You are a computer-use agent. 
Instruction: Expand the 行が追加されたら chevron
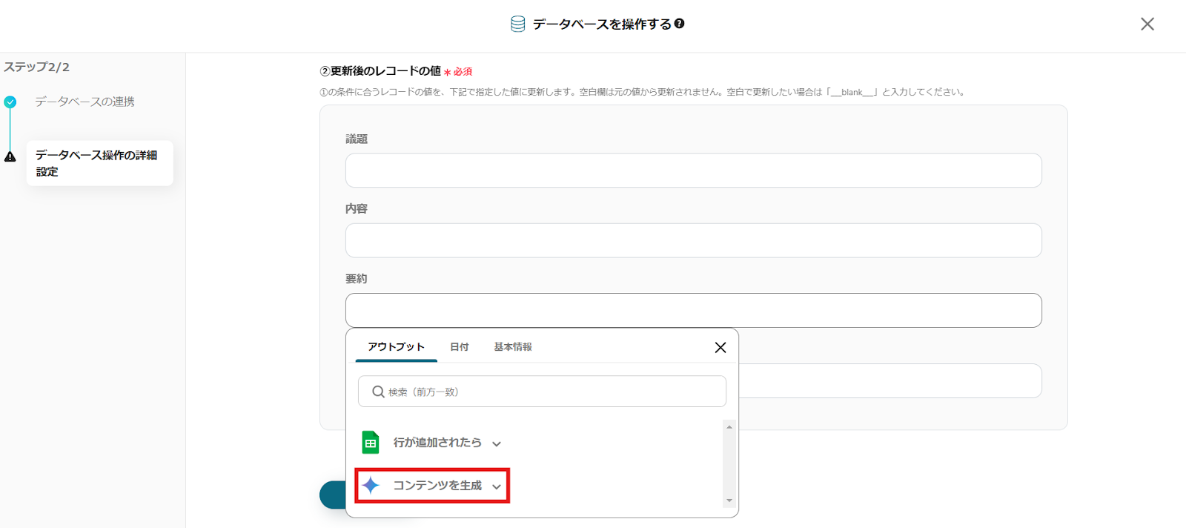click(x=497, y=443)
